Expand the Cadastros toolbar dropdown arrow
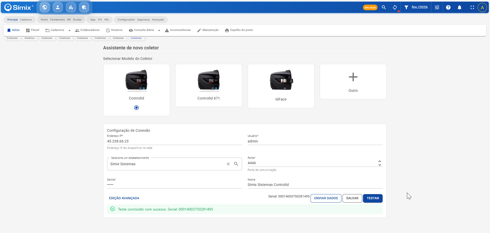Image resolution: width=490 pixels, height=233 pixels. coord(69,30)
